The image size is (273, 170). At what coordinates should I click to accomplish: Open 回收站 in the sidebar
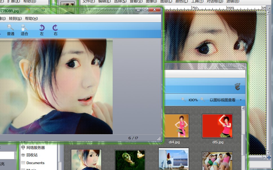click(32, 155)
